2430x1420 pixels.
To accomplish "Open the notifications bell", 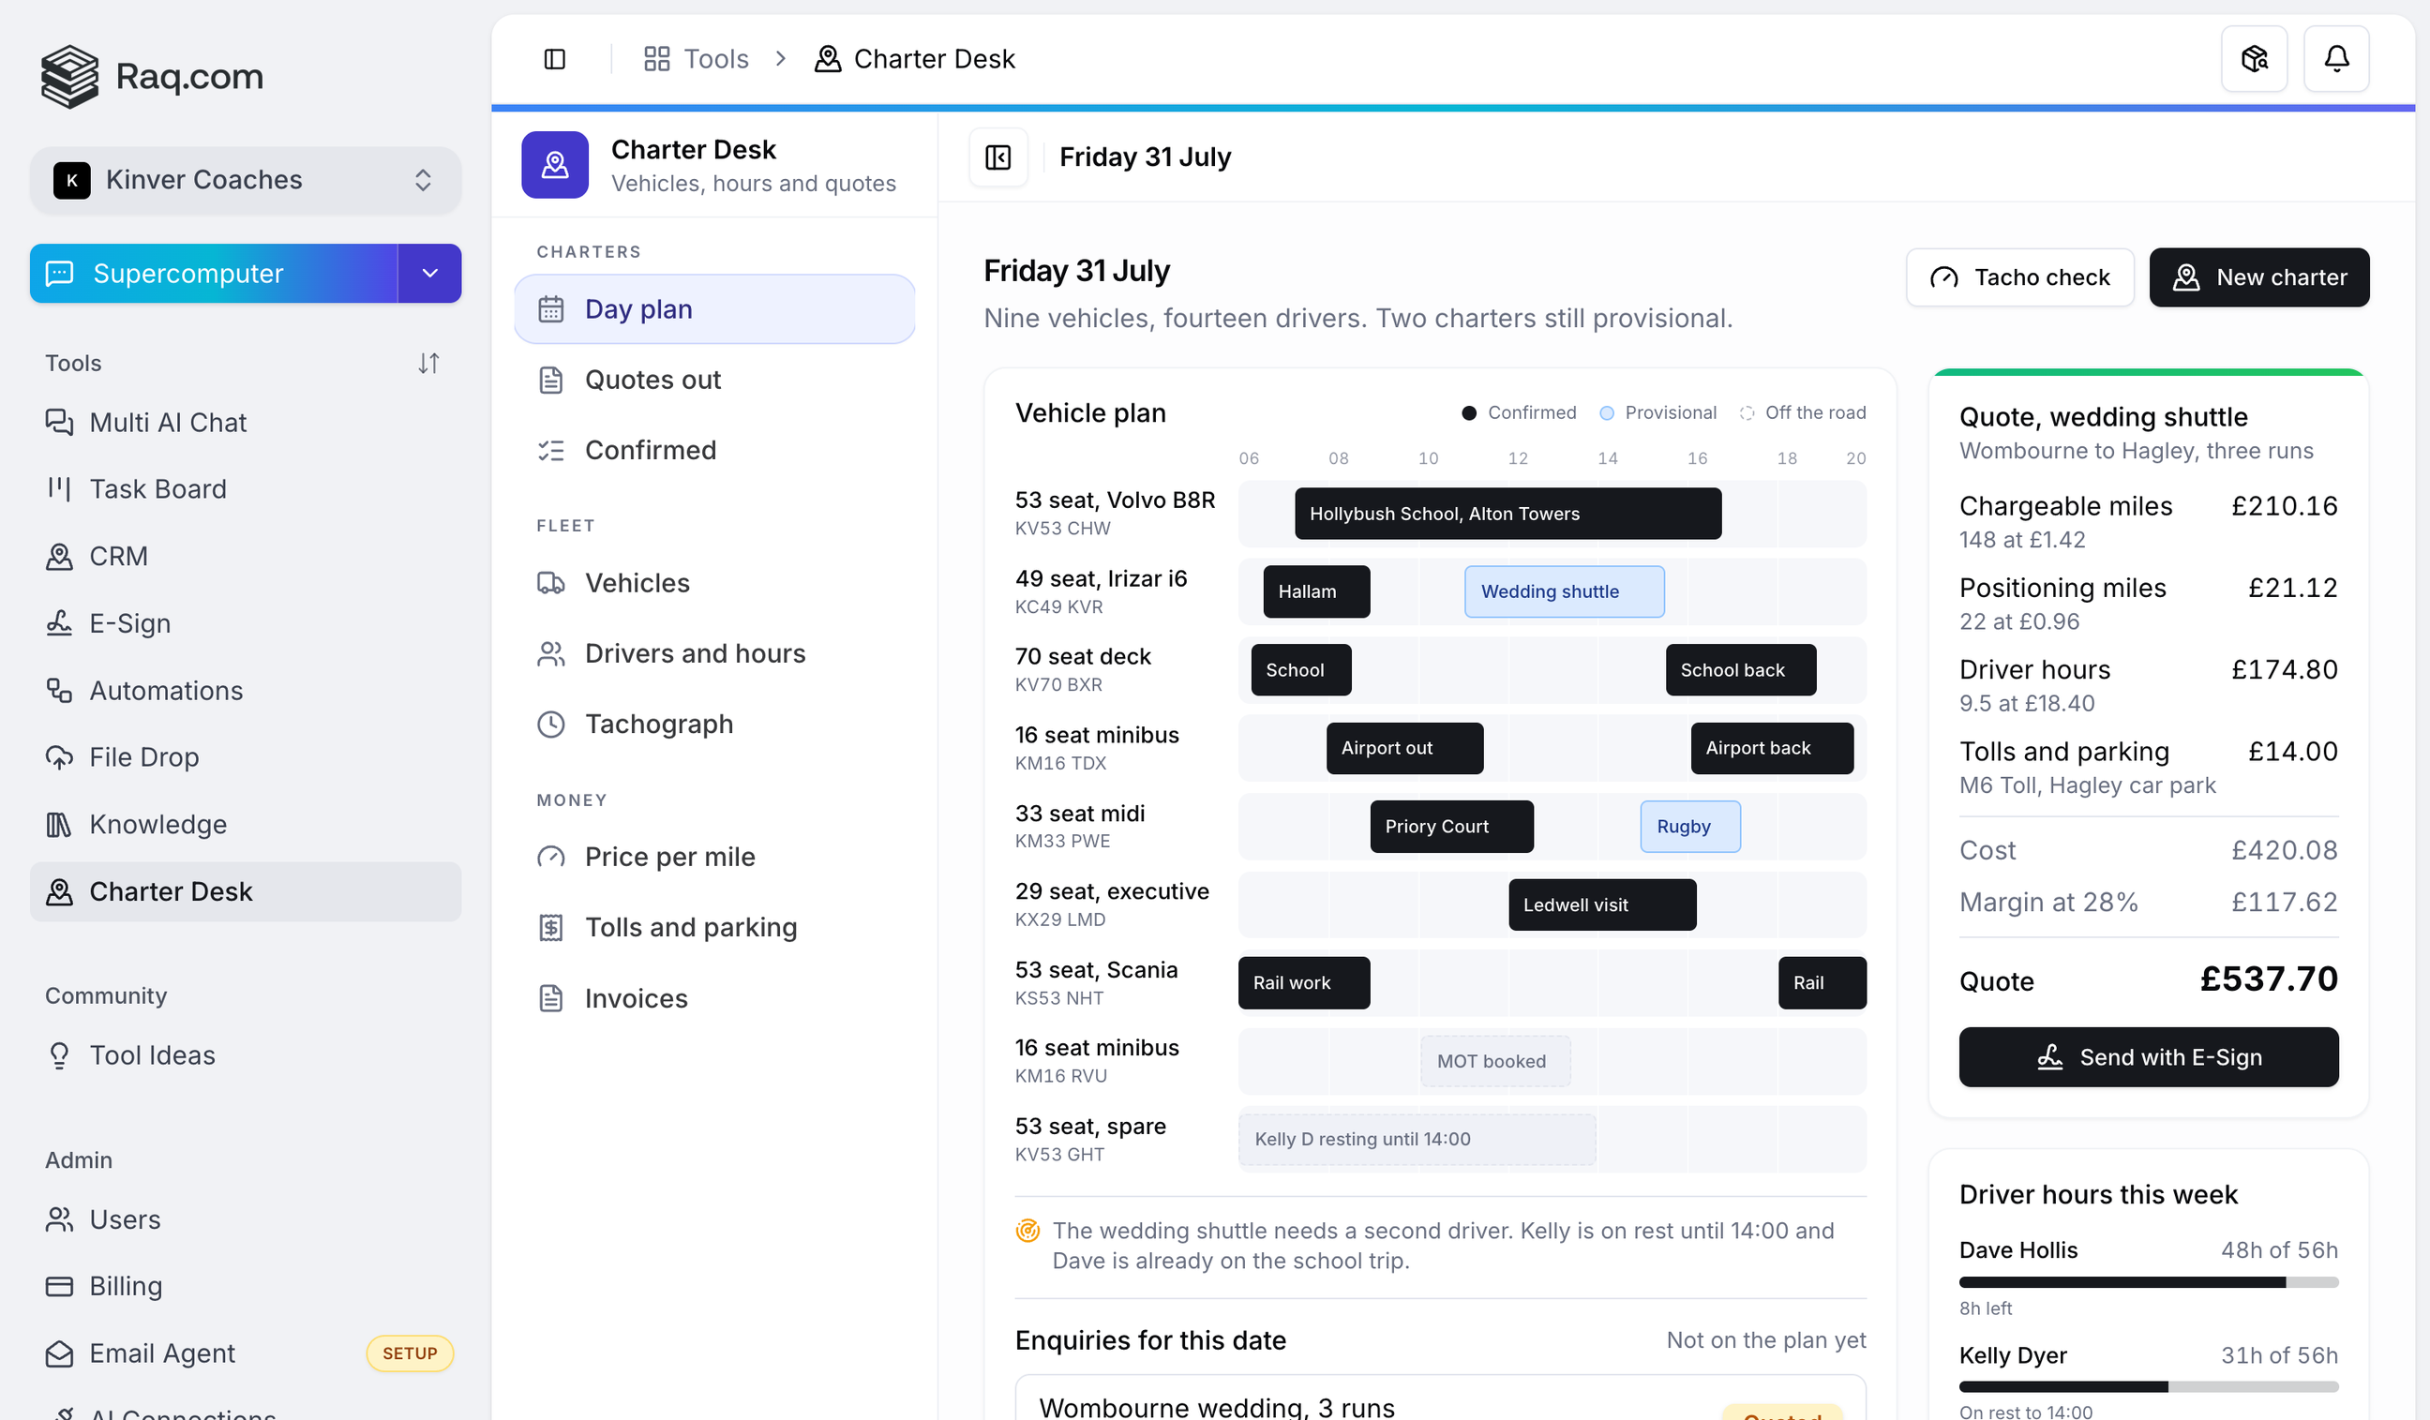I will [x=2335, y=59].
